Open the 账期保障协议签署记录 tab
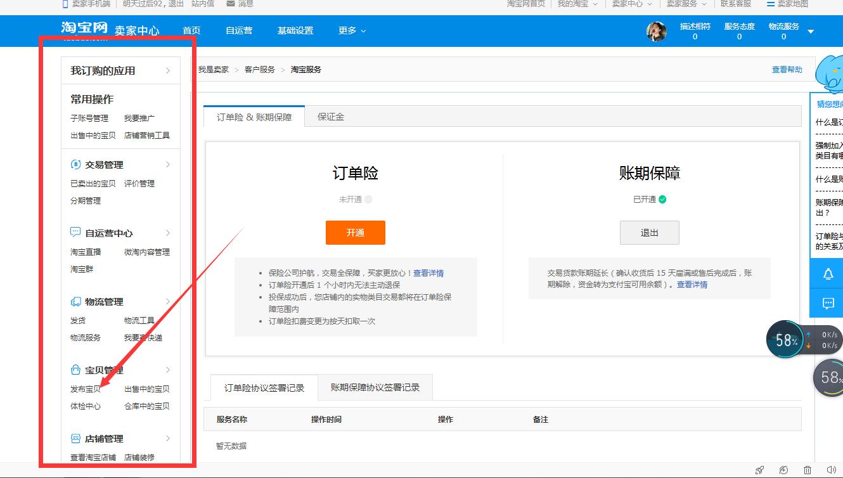 click(375, 387)
